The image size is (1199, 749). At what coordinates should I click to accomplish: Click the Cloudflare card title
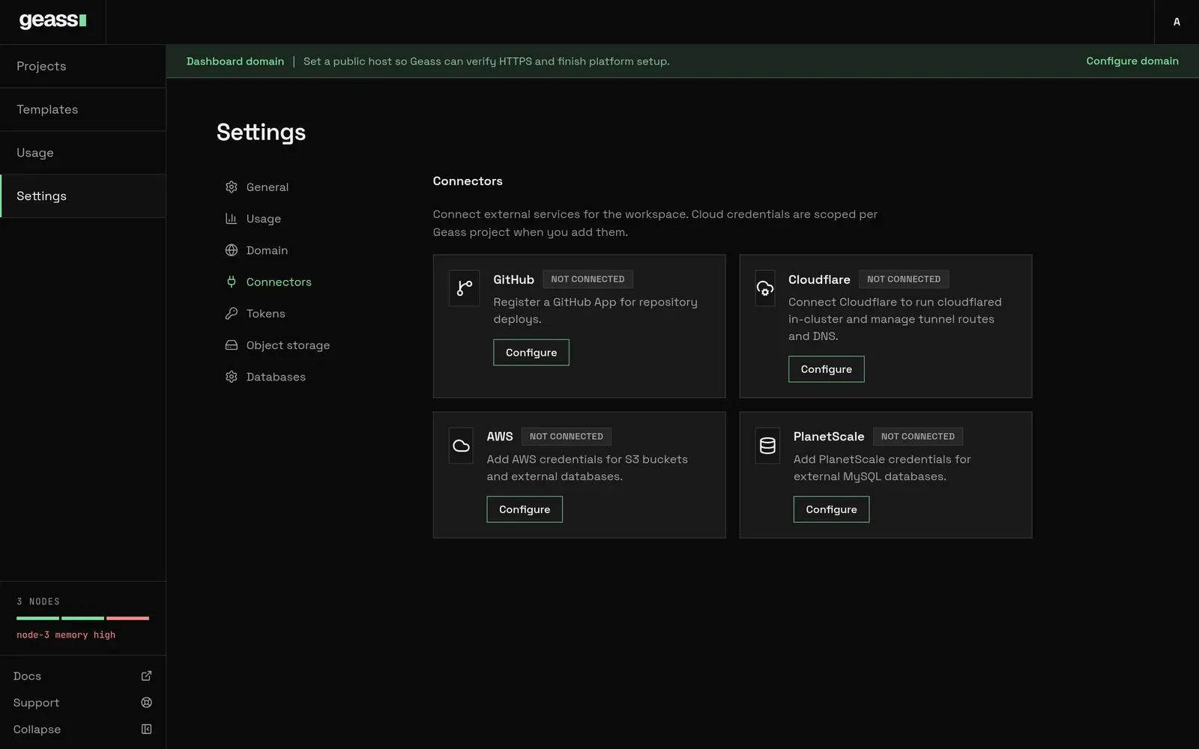pyautogui.click(x=819, y=279)
